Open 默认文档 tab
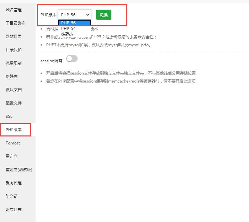The height and width of the screenshot is (222, 249). point(14,90)
